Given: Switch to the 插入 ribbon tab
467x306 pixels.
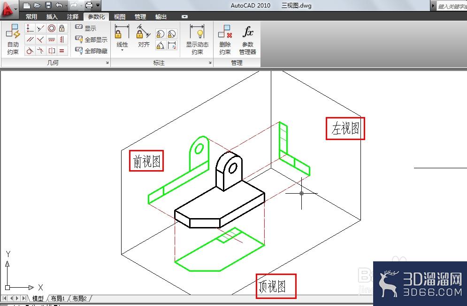Looking at the screenshot, I should coord(52,17).
